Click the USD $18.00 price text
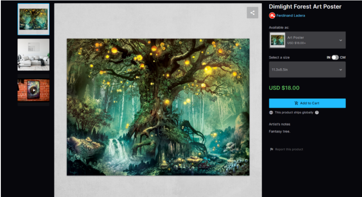The width and height of the screenshot is (362, 197). pyautogui.click(x=284, y=88)
